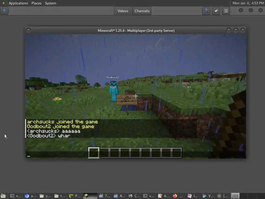265x199 pixels.
Task: Click the blue plus add button
Action: (4, 11)
